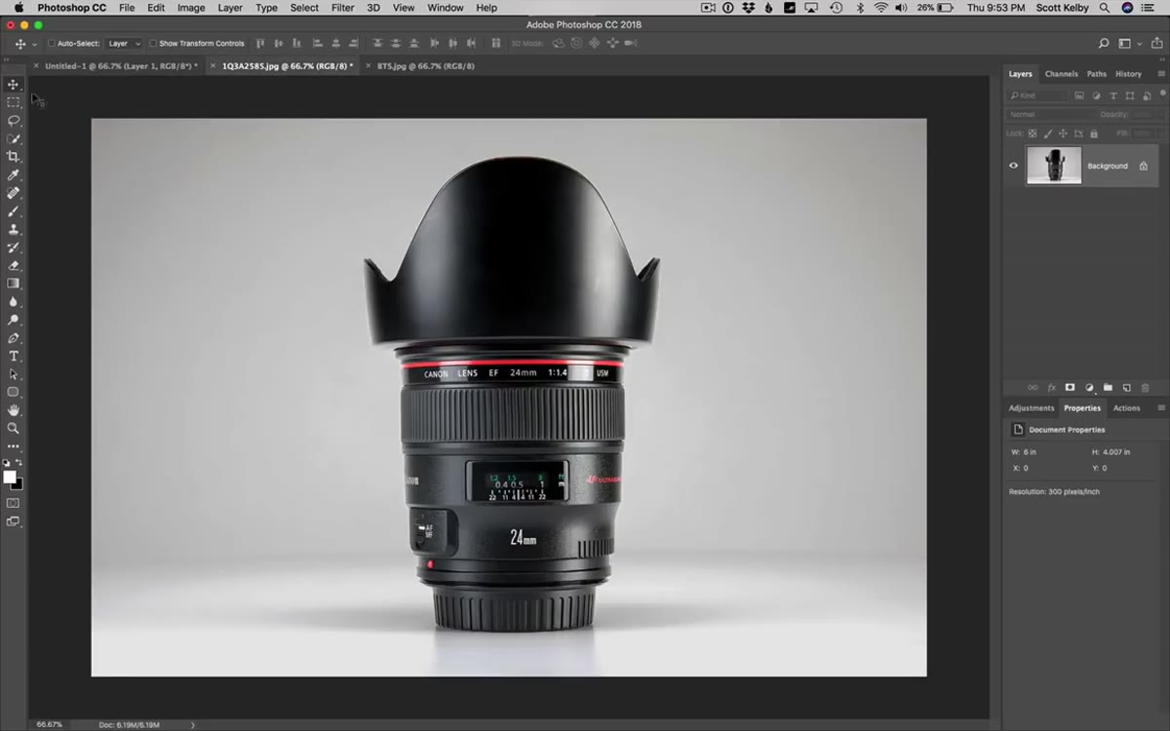Open the Move tool preset picker arrow
1170x731 pixels.
coord(35,44)
